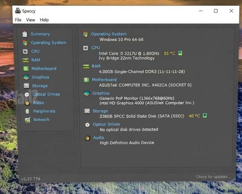Click the Motherboard icon in the sidebar
The image size is (242, 194).
(x=26, y=69)
